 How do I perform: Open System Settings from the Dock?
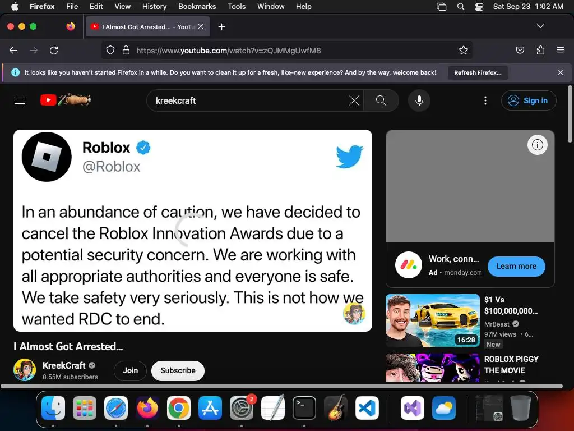tap(242, 408)
